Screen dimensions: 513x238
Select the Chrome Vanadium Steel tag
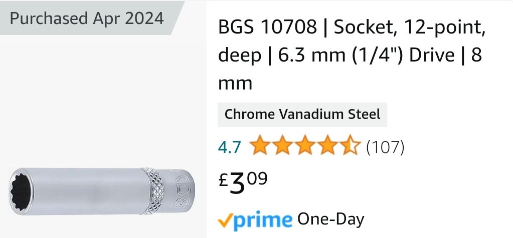click(x=302, y=114)
